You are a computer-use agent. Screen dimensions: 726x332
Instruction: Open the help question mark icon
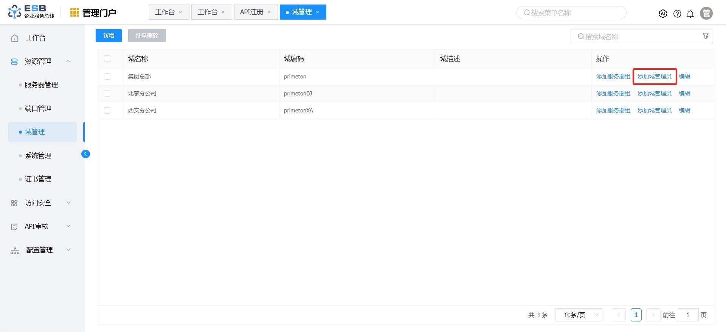(677, 14)
